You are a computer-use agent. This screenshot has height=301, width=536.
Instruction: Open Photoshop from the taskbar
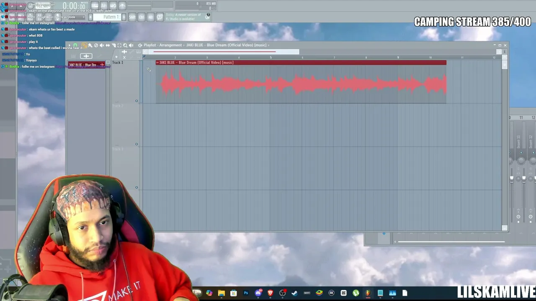pos(246,293)
